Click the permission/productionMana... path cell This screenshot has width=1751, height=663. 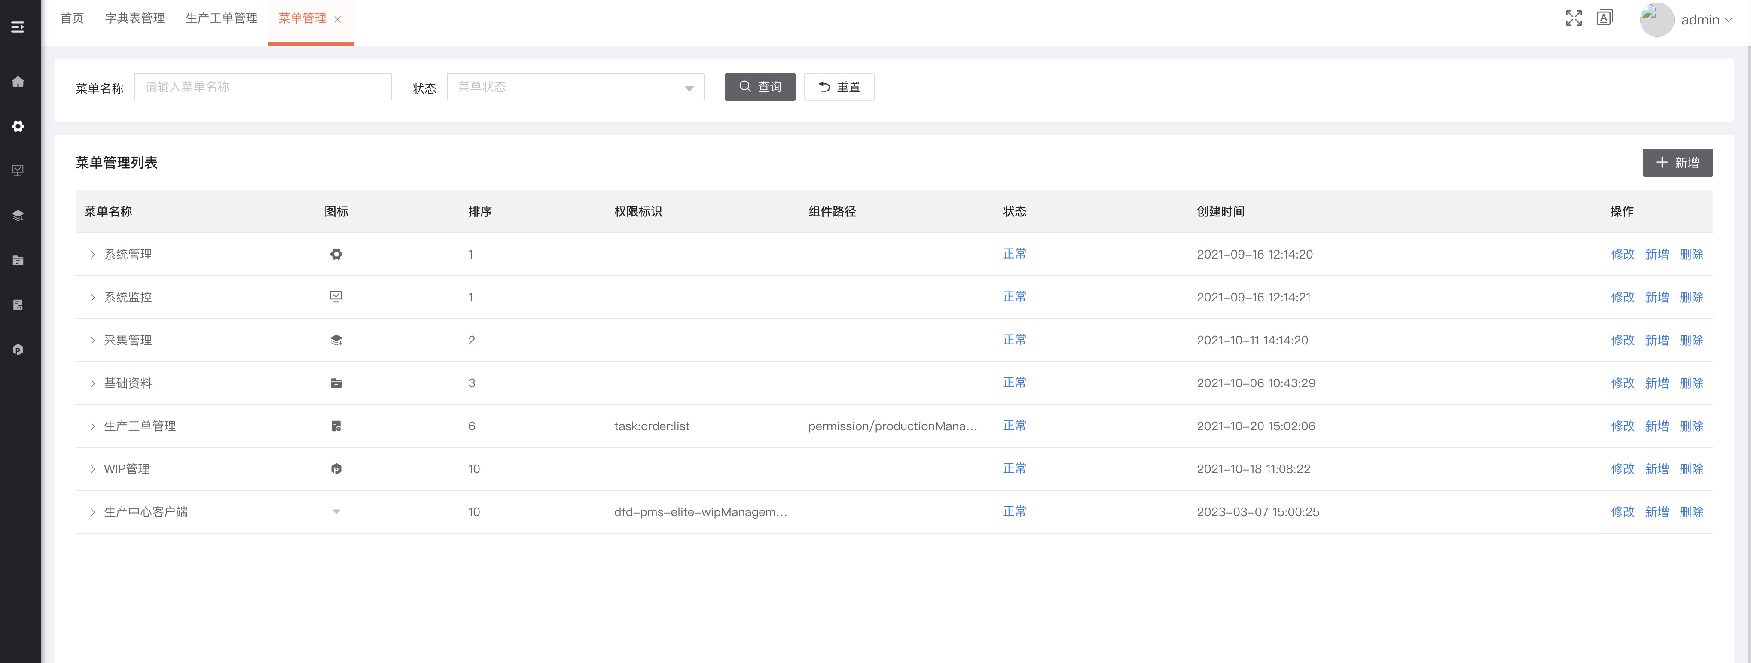893,426
